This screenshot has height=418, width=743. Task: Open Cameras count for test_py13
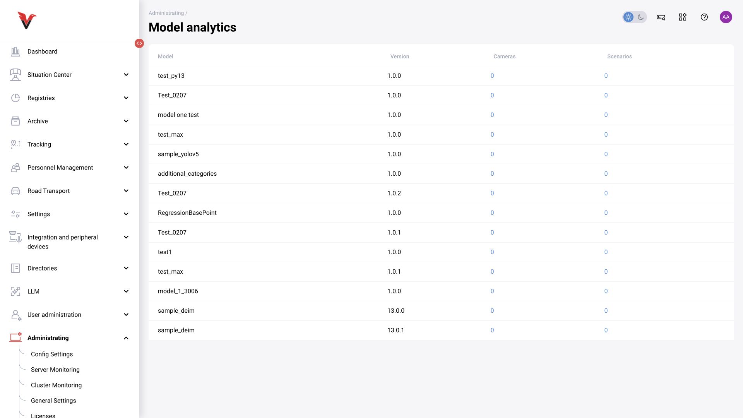point(492,76)
